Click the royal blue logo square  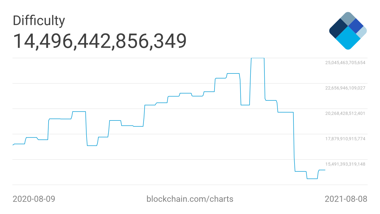tap(356, 26)
